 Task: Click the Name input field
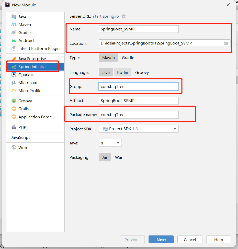(139, 29)
